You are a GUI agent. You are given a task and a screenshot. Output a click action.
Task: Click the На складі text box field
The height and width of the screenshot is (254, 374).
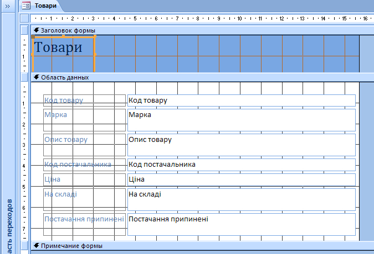point(242,199)
